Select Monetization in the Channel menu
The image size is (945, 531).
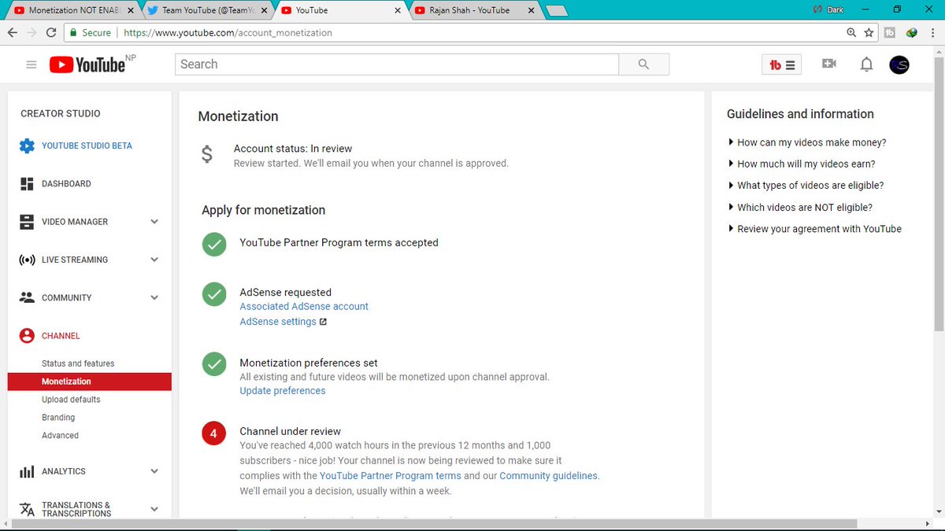89,382
